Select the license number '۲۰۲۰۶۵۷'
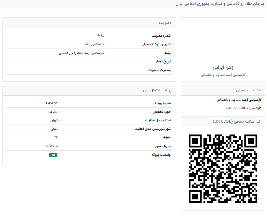This screenshot has height=218, width=267. 52,103
